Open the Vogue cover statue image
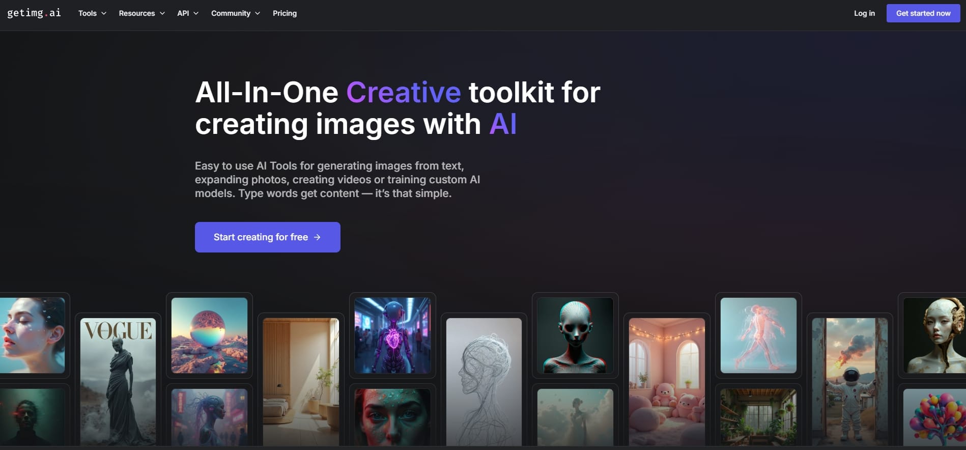The image size is (966, 450). click(x=118, y=382)
